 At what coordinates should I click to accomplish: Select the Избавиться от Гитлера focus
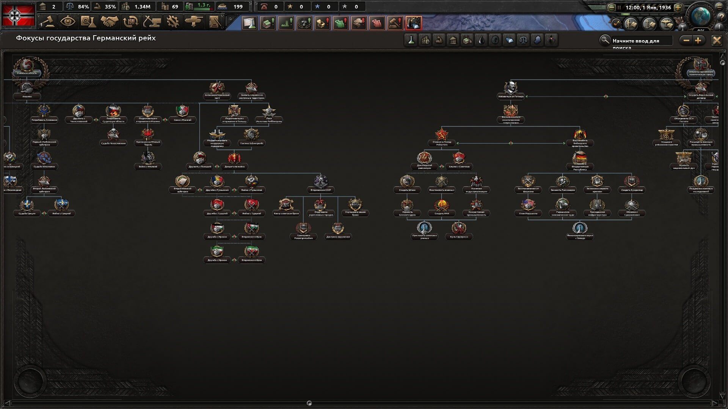click(x=511, y=90)
